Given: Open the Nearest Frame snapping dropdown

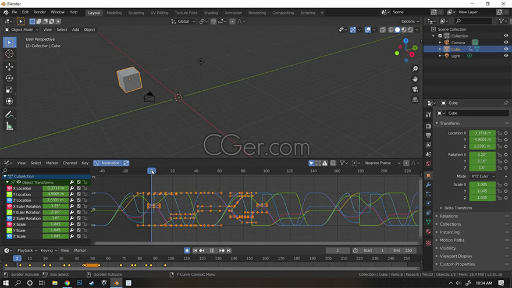Looking at the screenshot, I should 382,163.
